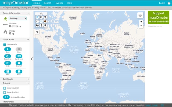Save the route
This screenshot has width=172, height=107.
pyautogui.click(x=8, y=71)
